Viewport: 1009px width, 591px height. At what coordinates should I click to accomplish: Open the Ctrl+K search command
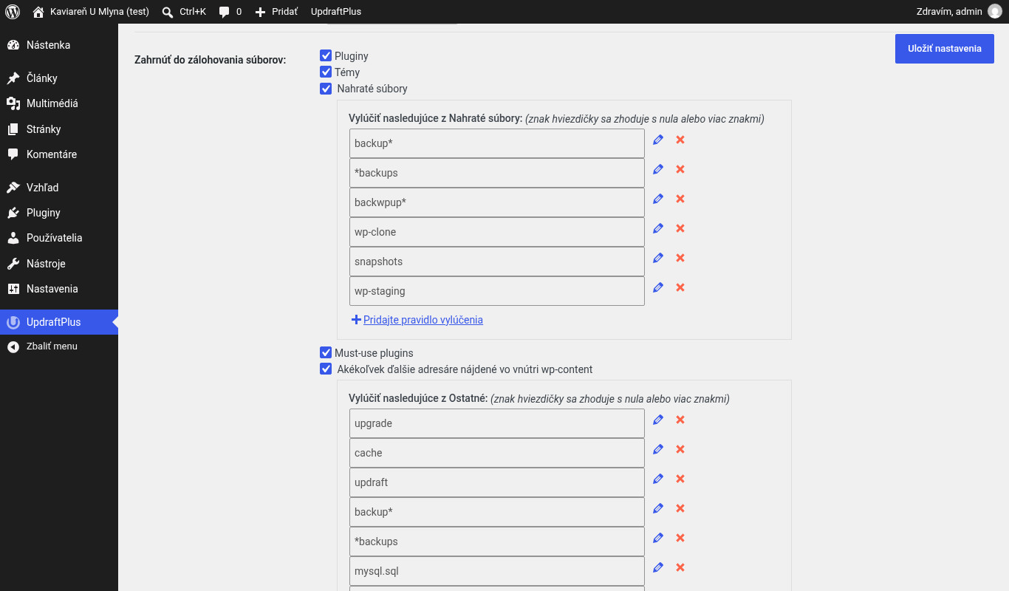184,12
